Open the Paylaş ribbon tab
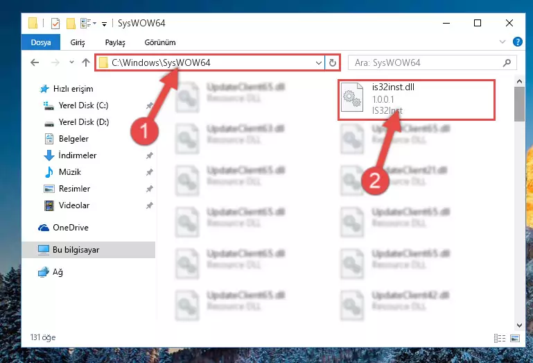 click(115, 42)
